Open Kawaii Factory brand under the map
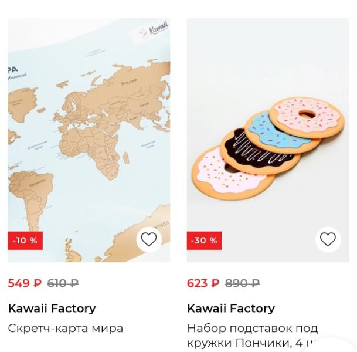Image resolution: width=357 pixels, height=352 pixels. coord(52,309)
